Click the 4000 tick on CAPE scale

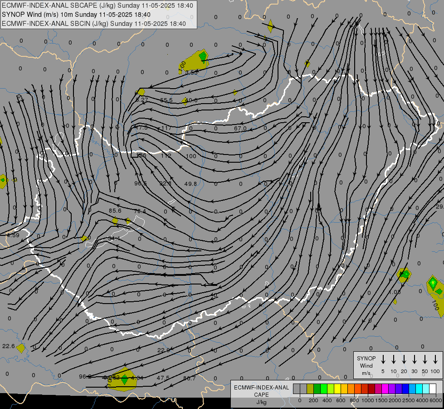coord(422,400)
